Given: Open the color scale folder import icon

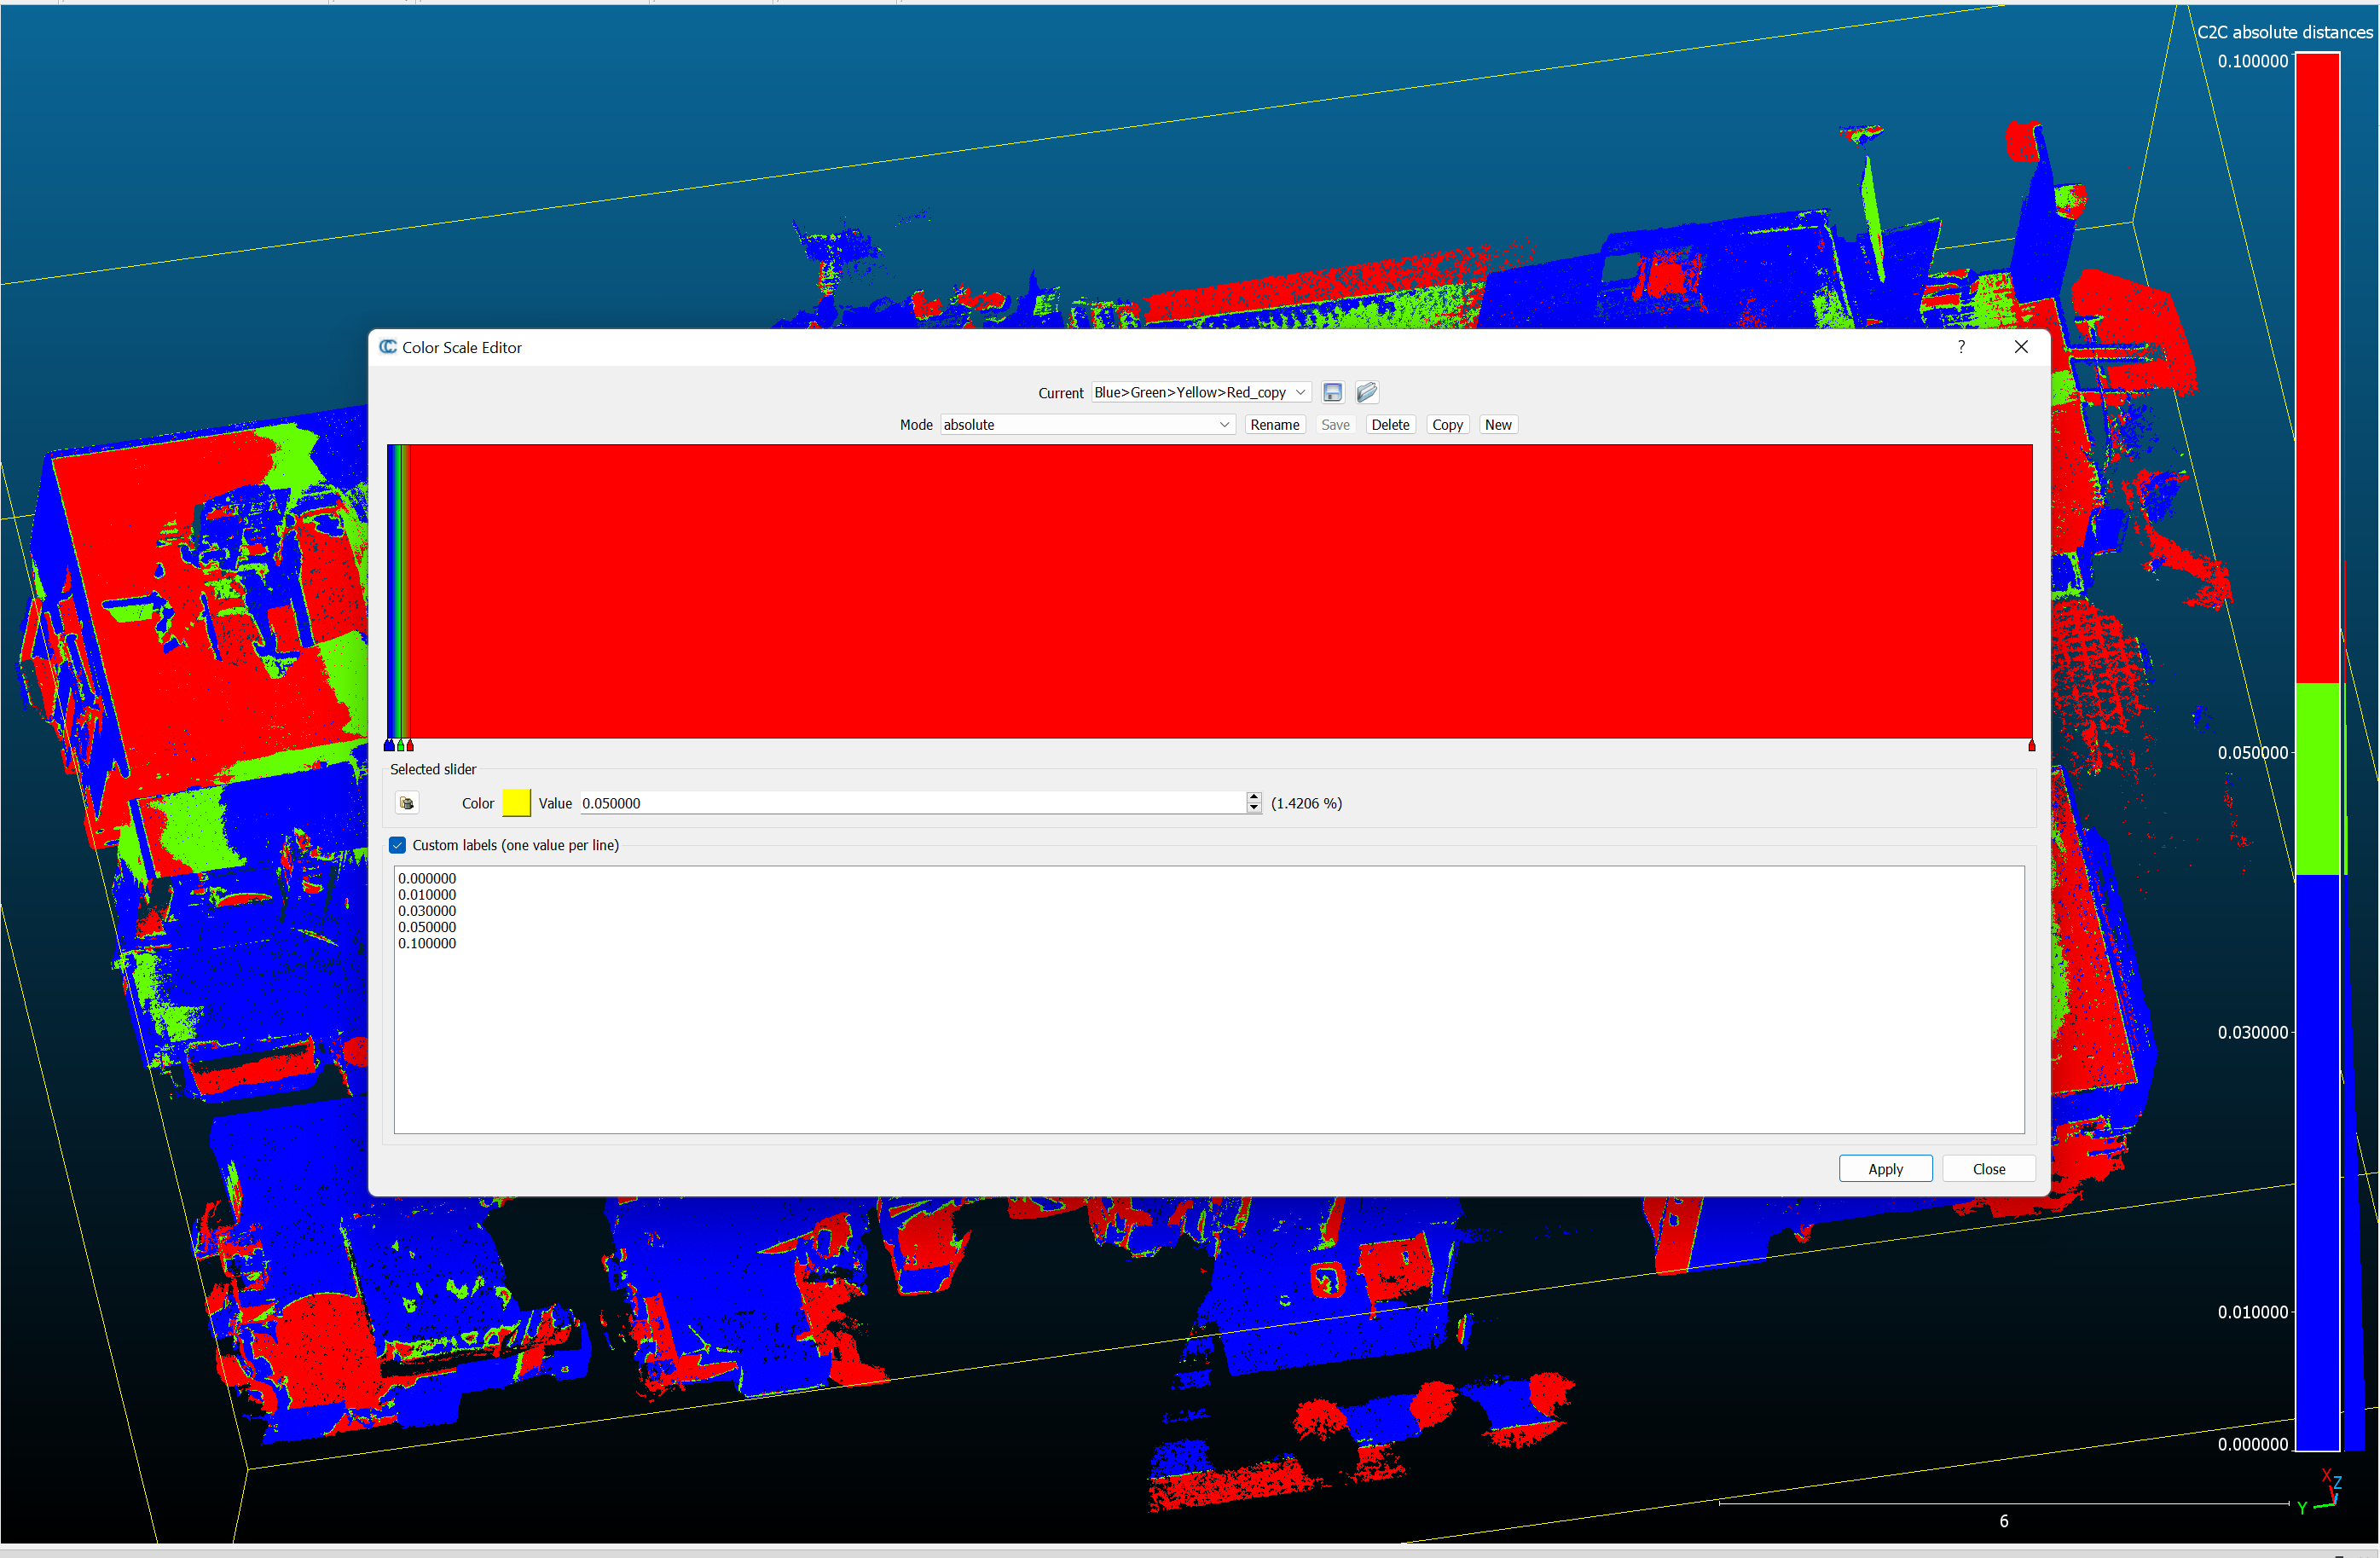Looking at the screenshot, I should click(x=1366, y=392).
